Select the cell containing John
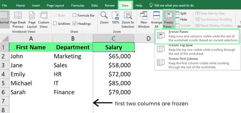 point(31,56)
